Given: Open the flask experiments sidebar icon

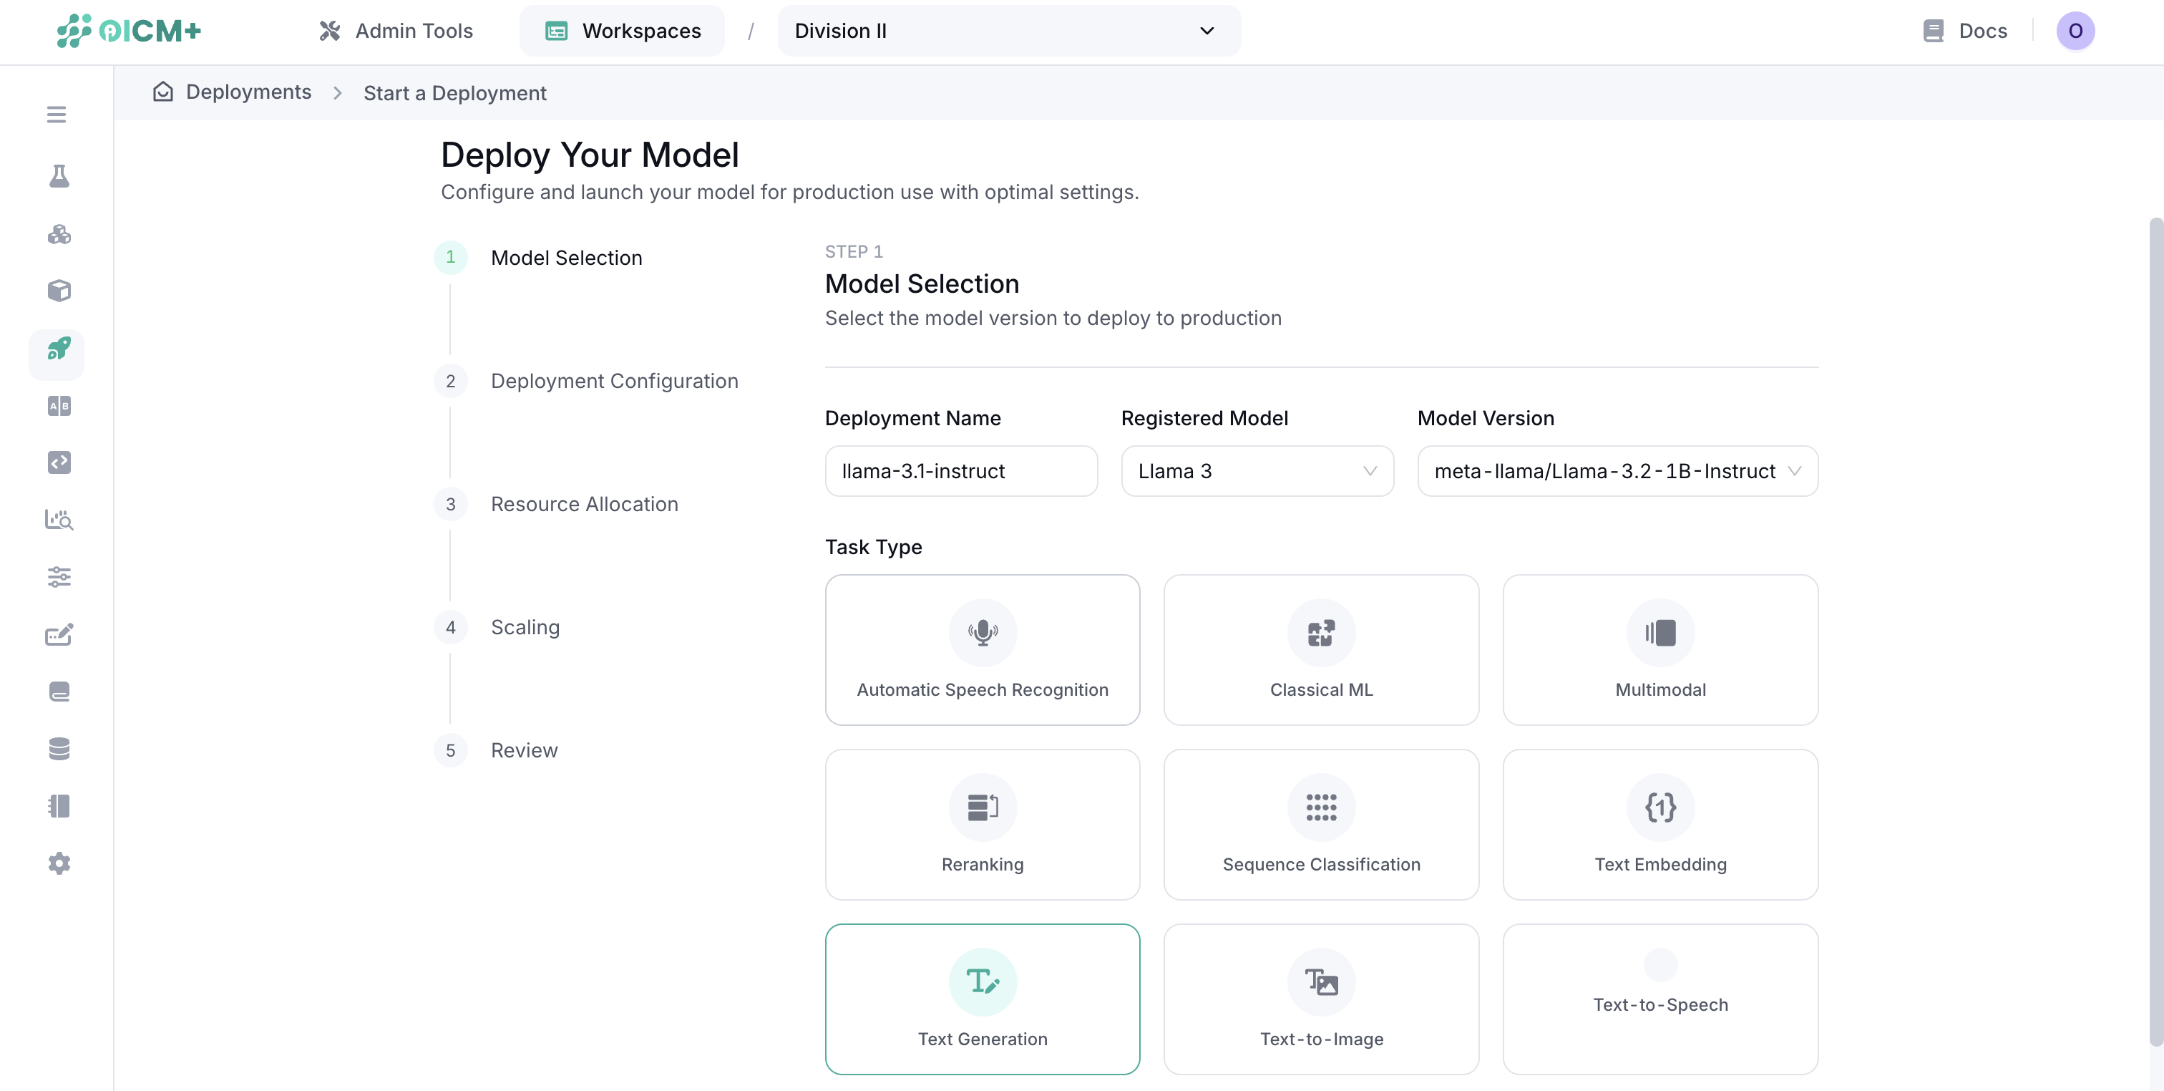Looking at the screenshot, I should coord(58,177).
